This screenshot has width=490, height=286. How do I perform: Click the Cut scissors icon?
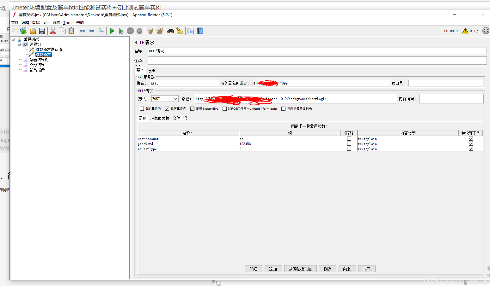[53, 31]
